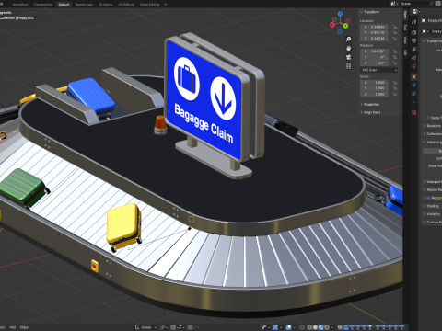The height and width of the screenshot is (331, 442).
Task: Open the Tool properties tab icon
Action: (413, 22)
